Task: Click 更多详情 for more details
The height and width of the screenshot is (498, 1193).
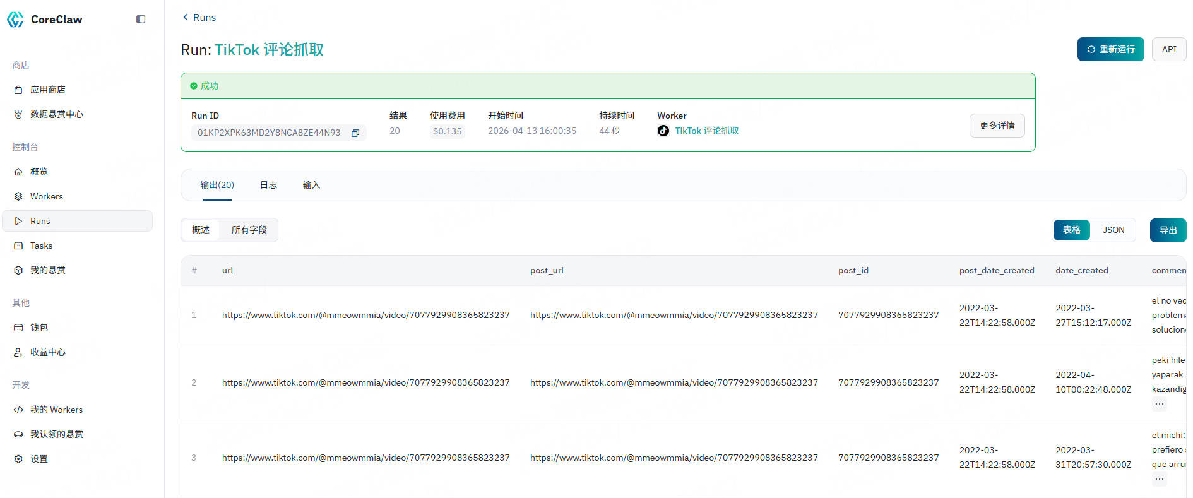Action: 997,126
